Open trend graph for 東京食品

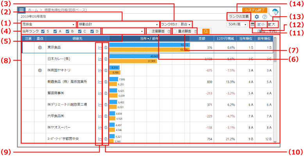(x=100, y=47)
